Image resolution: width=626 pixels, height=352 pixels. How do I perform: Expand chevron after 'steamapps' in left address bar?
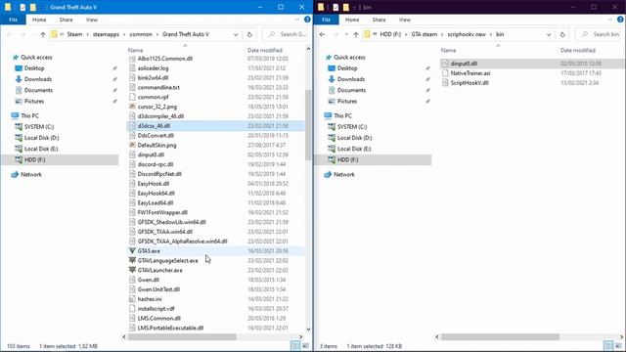(x=124, y=35)
